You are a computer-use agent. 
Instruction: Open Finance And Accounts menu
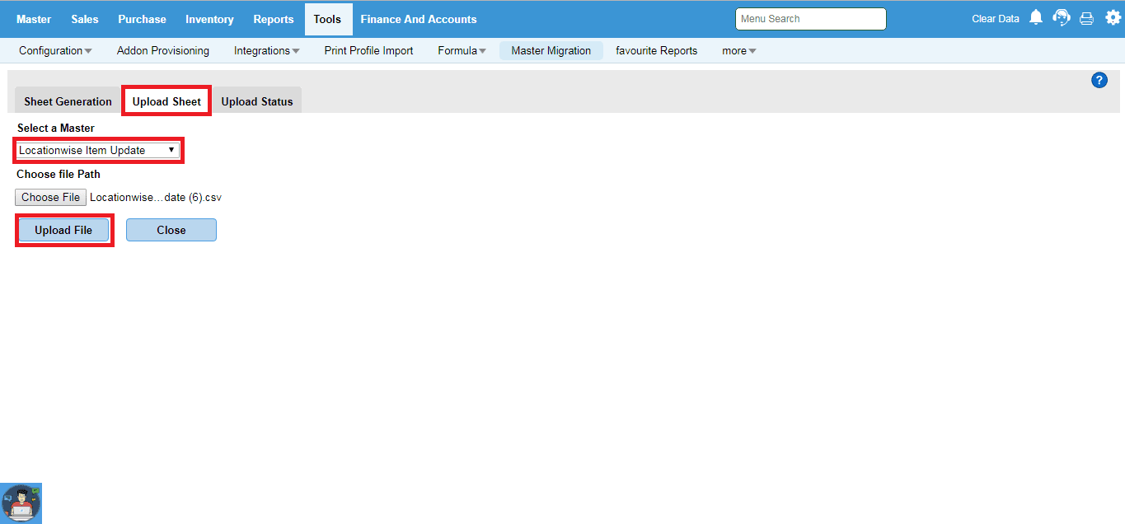[419, 19]
